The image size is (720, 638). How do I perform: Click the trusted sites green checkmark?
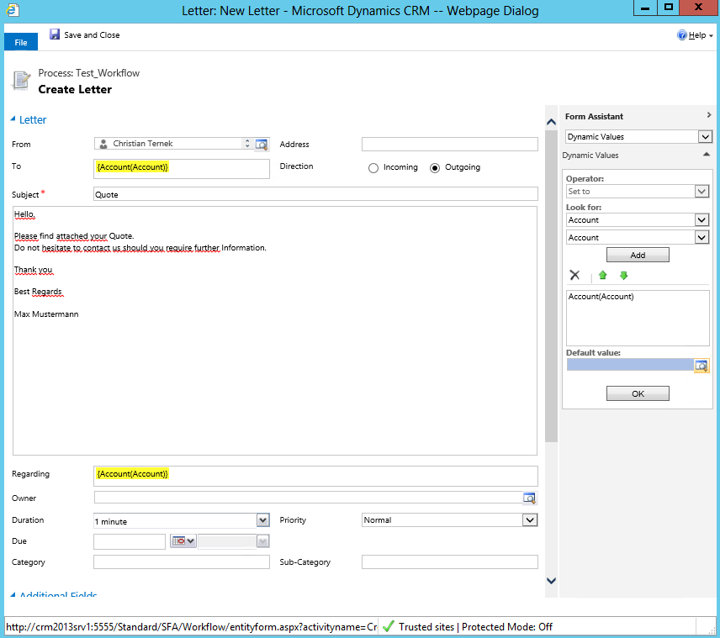coord(389,626)
